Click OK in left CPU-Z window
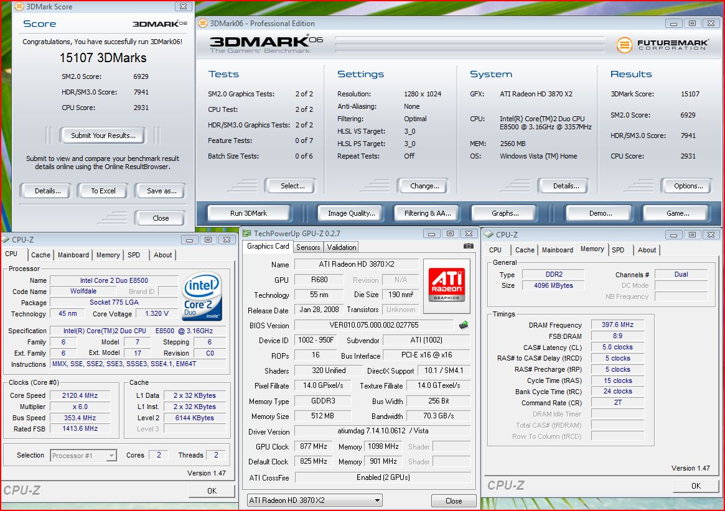 (212, 490)
